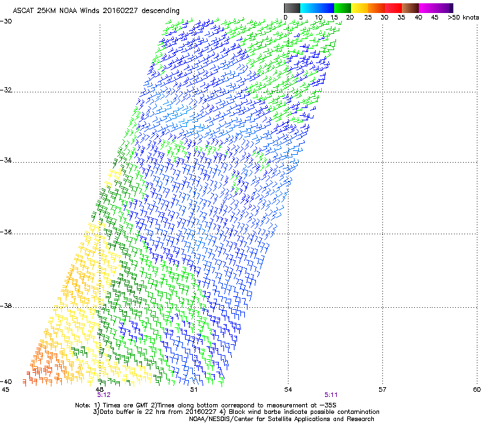Screen dimensions: 482x423
Task: Click the cyan-blue 5-15 knots legend swatch
Action: [x=317, y=8]
